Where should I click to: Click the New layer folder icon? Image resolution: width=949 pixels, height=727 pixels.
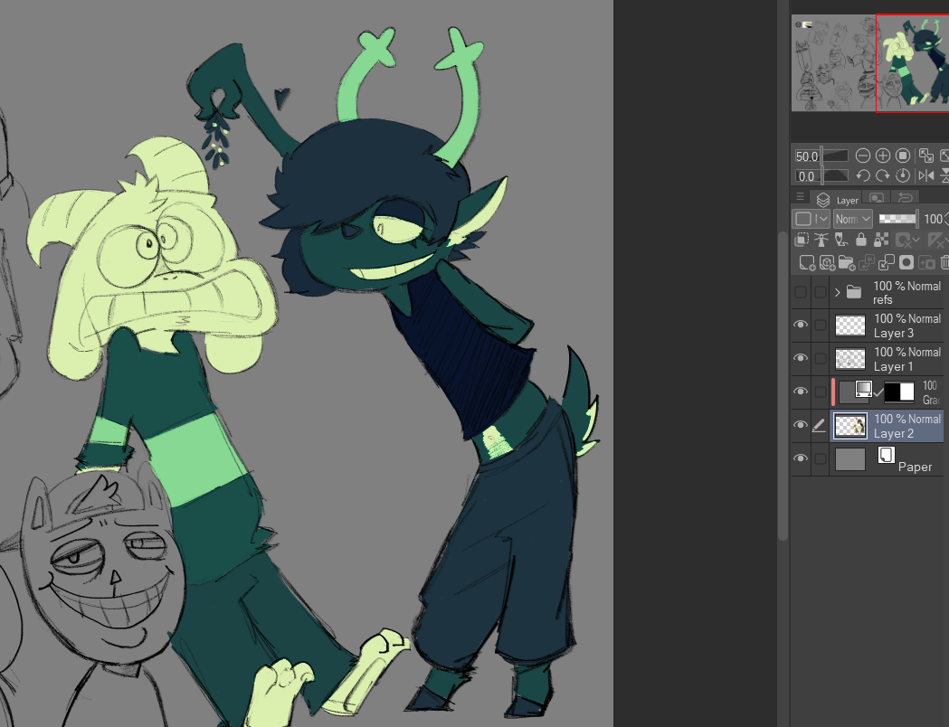click(846, 262)
